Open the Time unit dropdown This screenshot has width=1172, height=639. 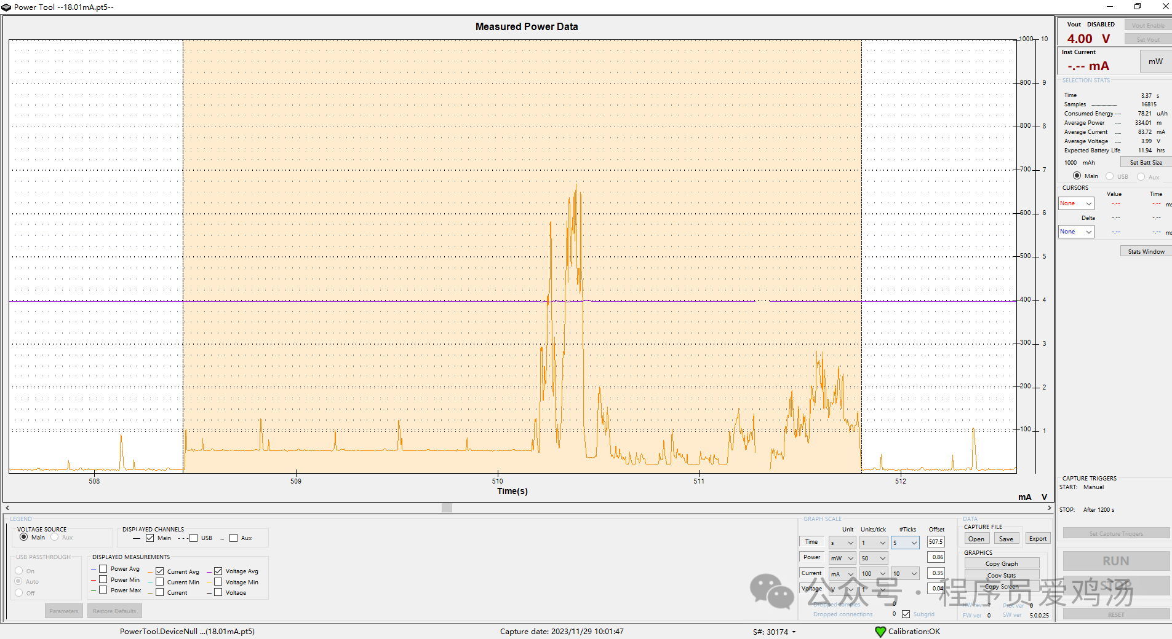point(842,543)
